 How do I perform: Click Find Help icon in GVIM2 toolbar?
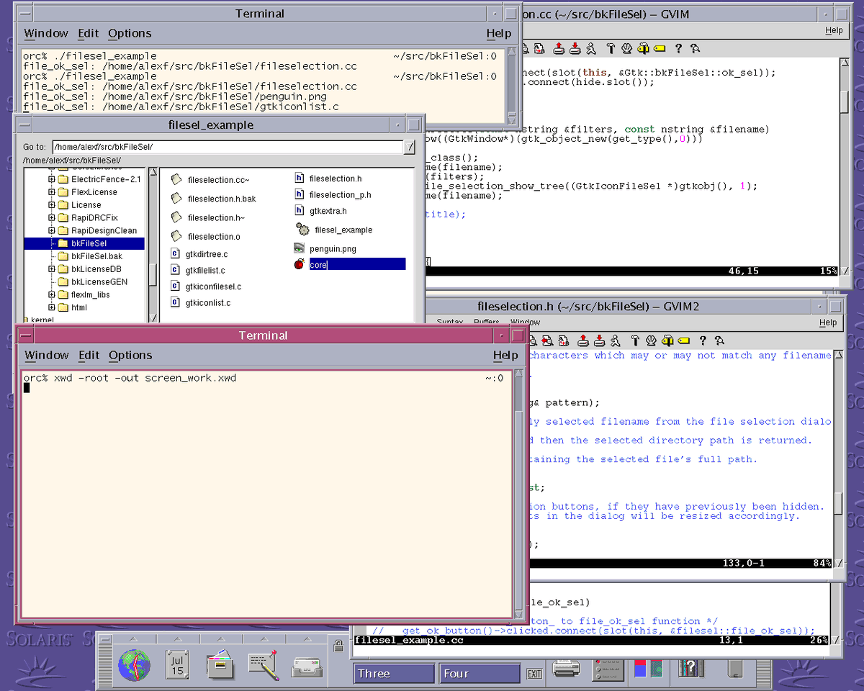[720, 340]
